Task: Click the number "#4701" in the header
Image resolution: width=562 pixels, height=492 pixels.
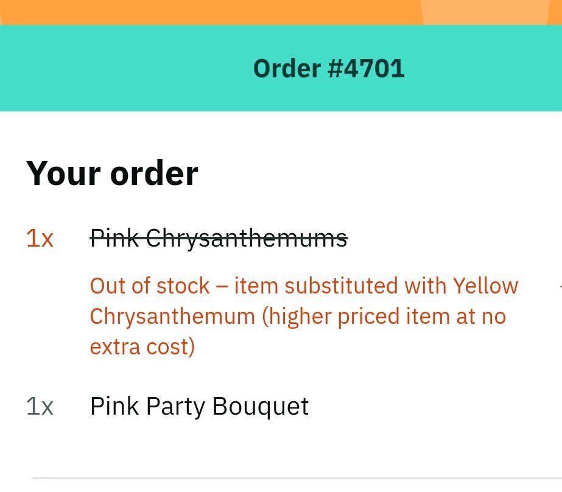Action: pyautogui.click(x=366, y=68)
